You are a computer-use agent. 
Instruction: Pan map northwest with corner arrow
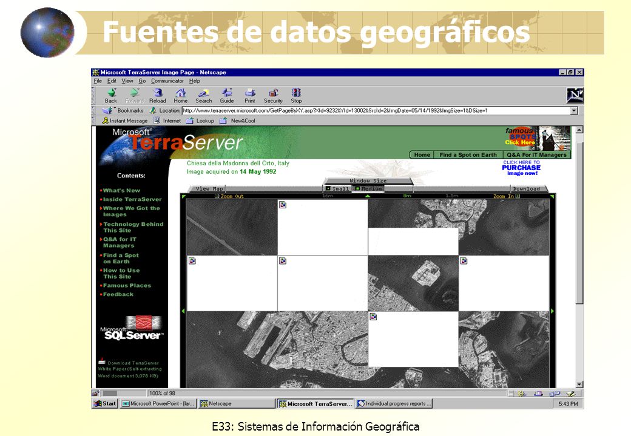[183, 197]
